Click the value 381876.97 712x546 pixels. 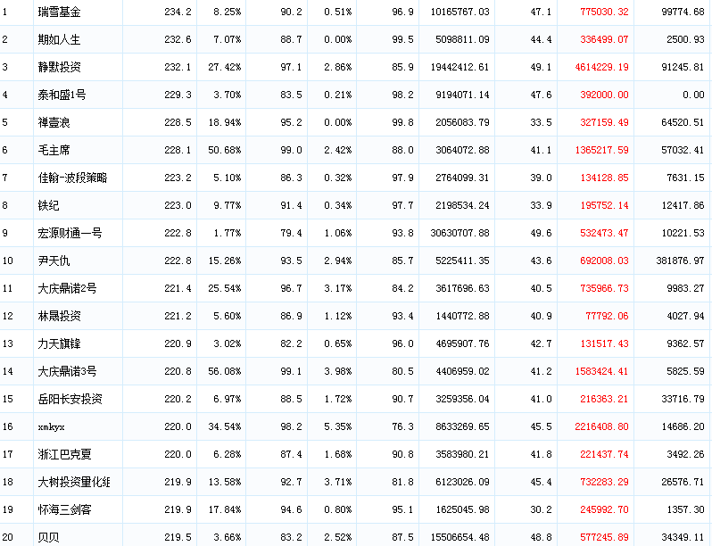click(x=680, y=261)
